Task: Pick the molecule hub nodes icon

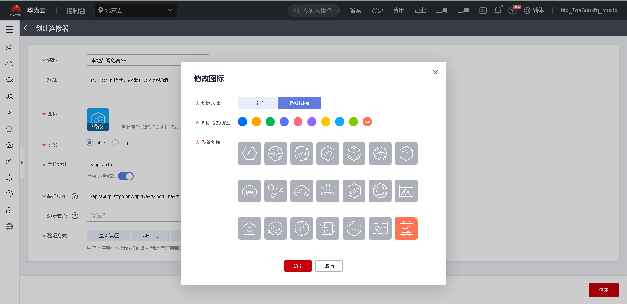Action: click(328, 191)
